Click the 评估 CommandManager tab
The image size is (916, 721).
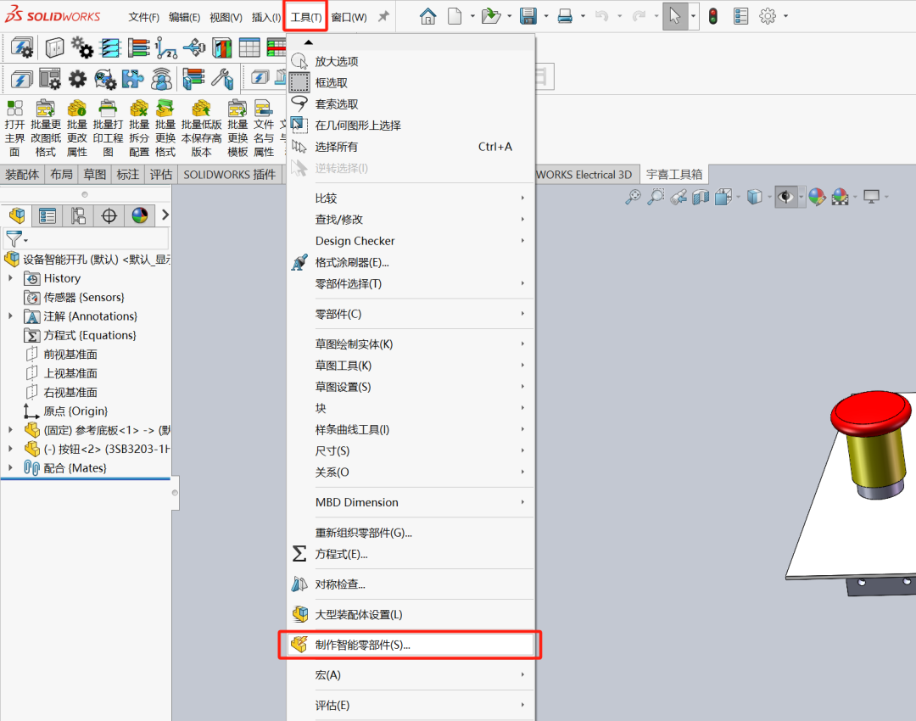161,174
